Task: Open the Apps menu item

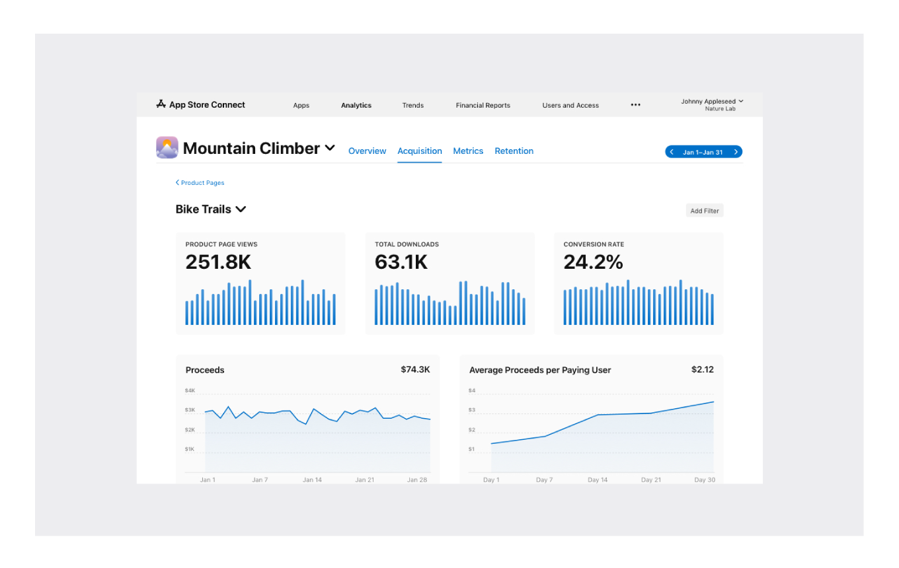Action: tap(301, 105)
